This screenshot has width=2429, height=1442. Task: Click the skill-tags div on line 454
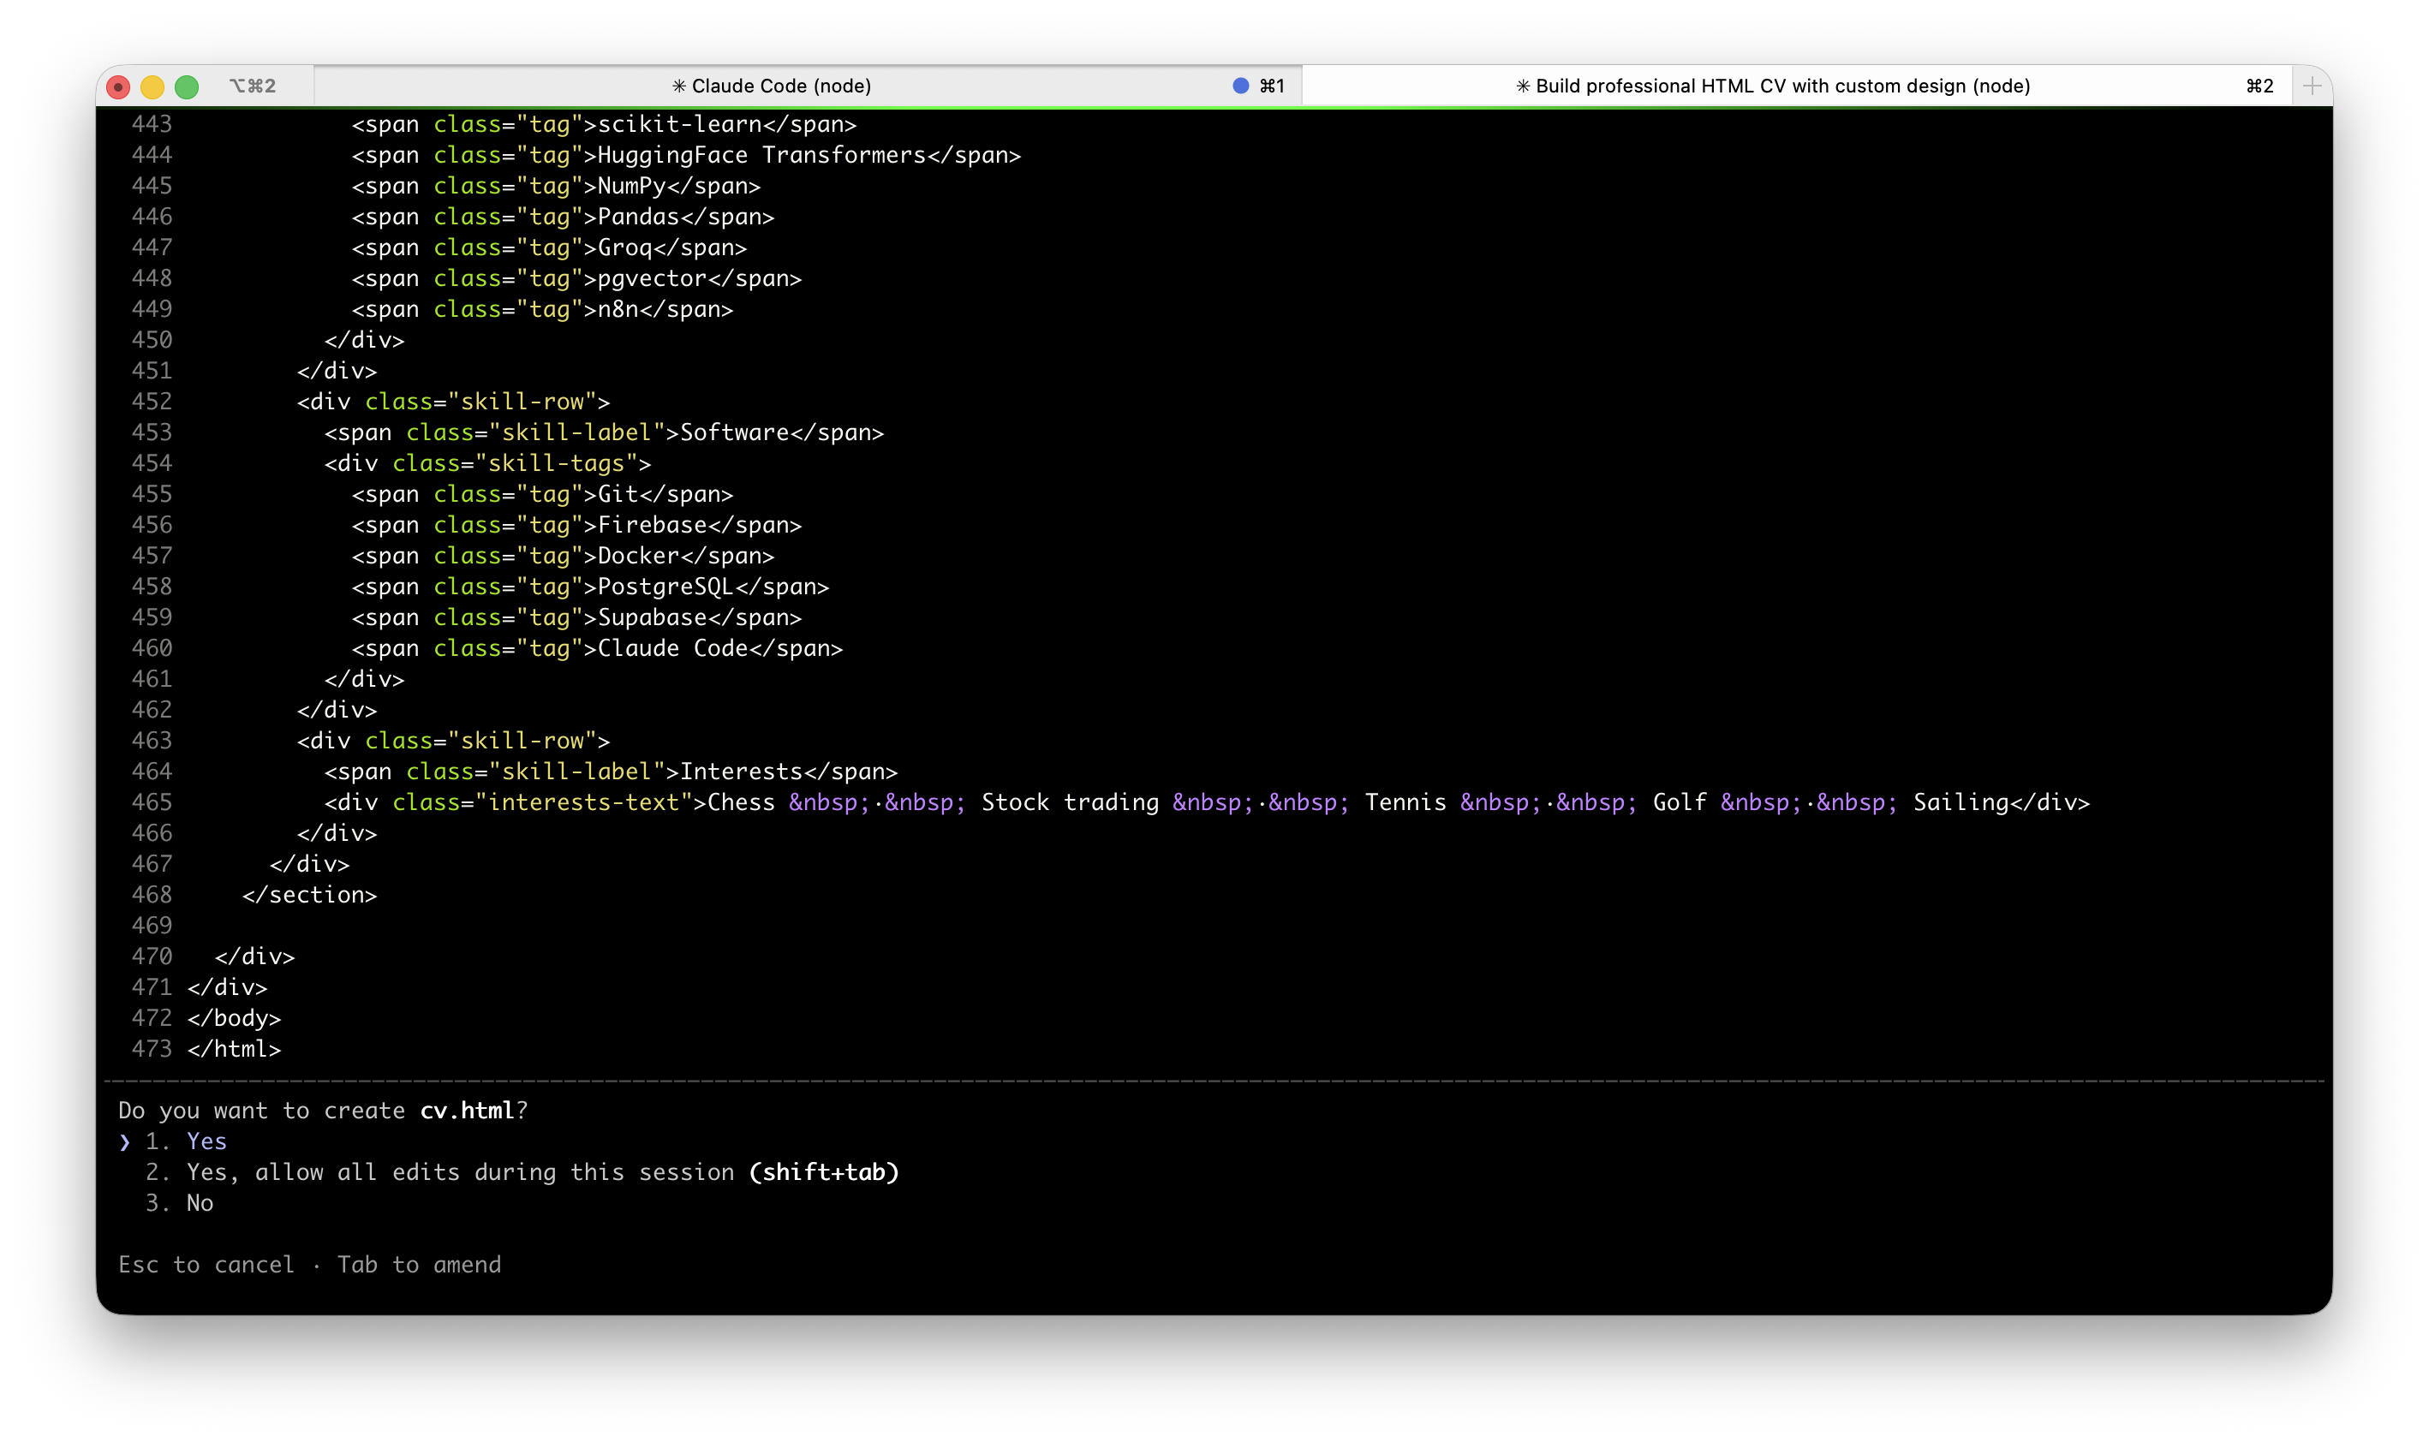point(487,463)
